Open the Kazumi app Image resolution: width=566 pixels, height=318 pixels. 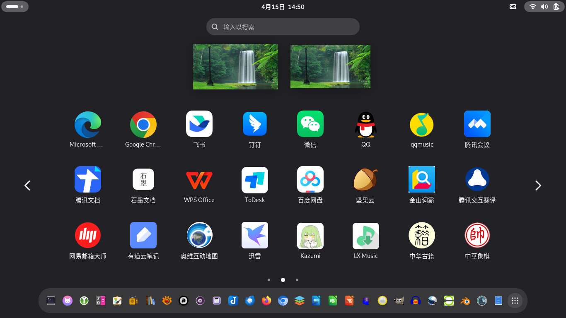(310, 236)
